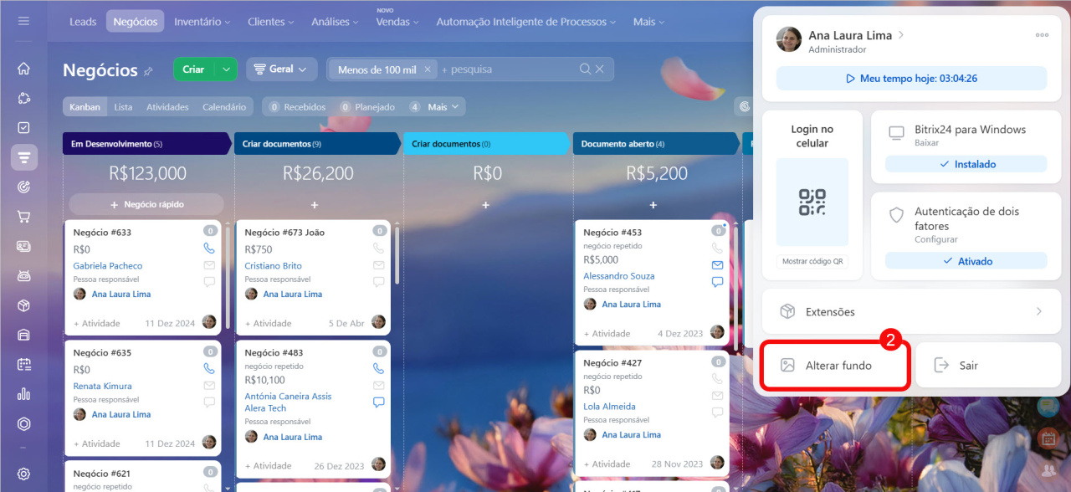The image size is (1071, 492).
Task: Open the tasks checkmark sidebar icon
Action: pyautogui.click(x=23, y=128)
